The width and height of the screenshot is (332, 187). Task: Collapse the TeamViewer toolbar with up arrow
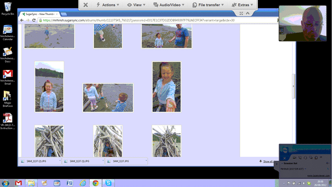247,14
